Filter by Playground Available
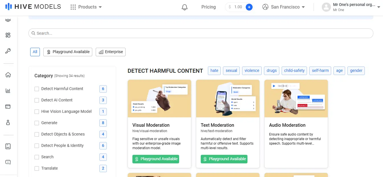Viewport: 383px width, 177px height. [68, 52]
